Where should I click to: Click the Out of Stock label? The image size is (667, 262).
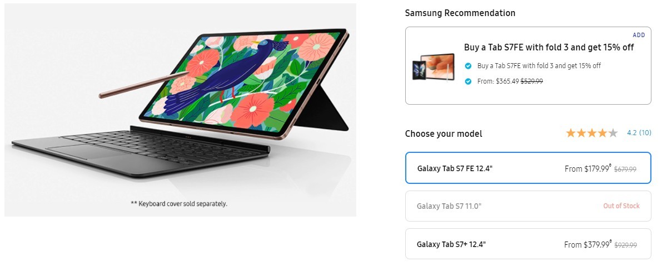pyautogui.click(x=621, y=206)
